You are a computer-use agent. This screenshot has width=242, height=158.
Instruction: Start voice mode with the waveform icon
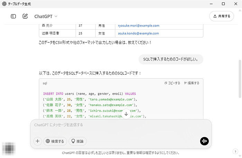click(x=204, y=141)
